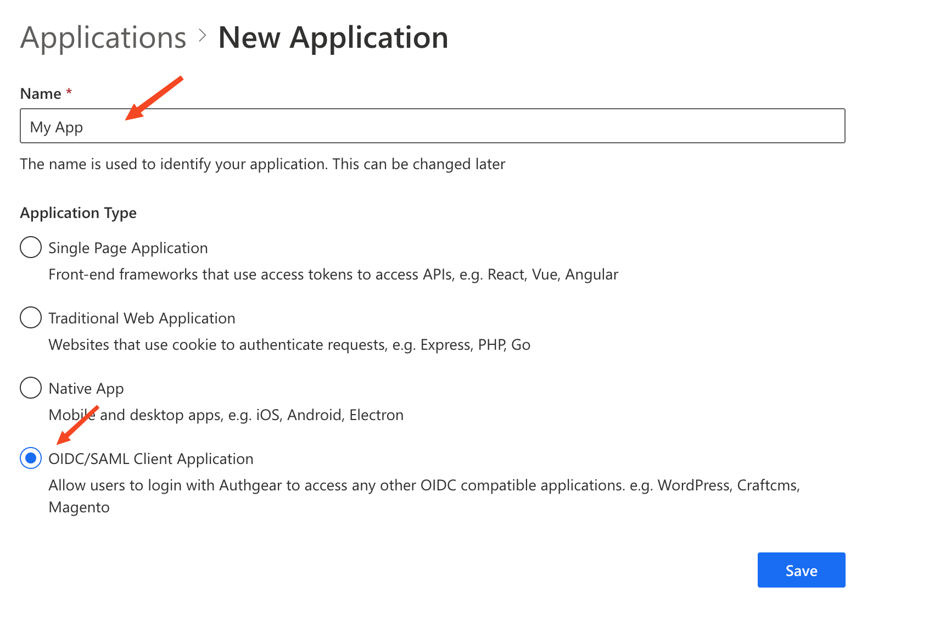Click the selected OIDC/SAML Client Application radio
Viewport: 940px width, 626px height.
(31, 458)
